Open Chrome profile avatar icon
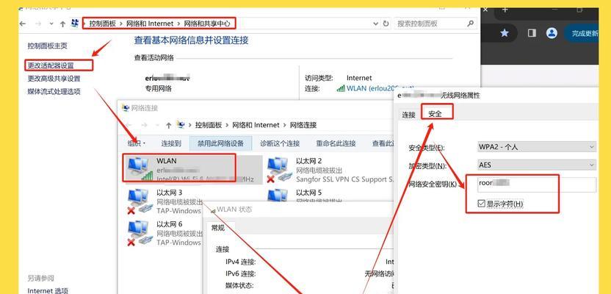This screenshot has width=611, height=294. 552,33
